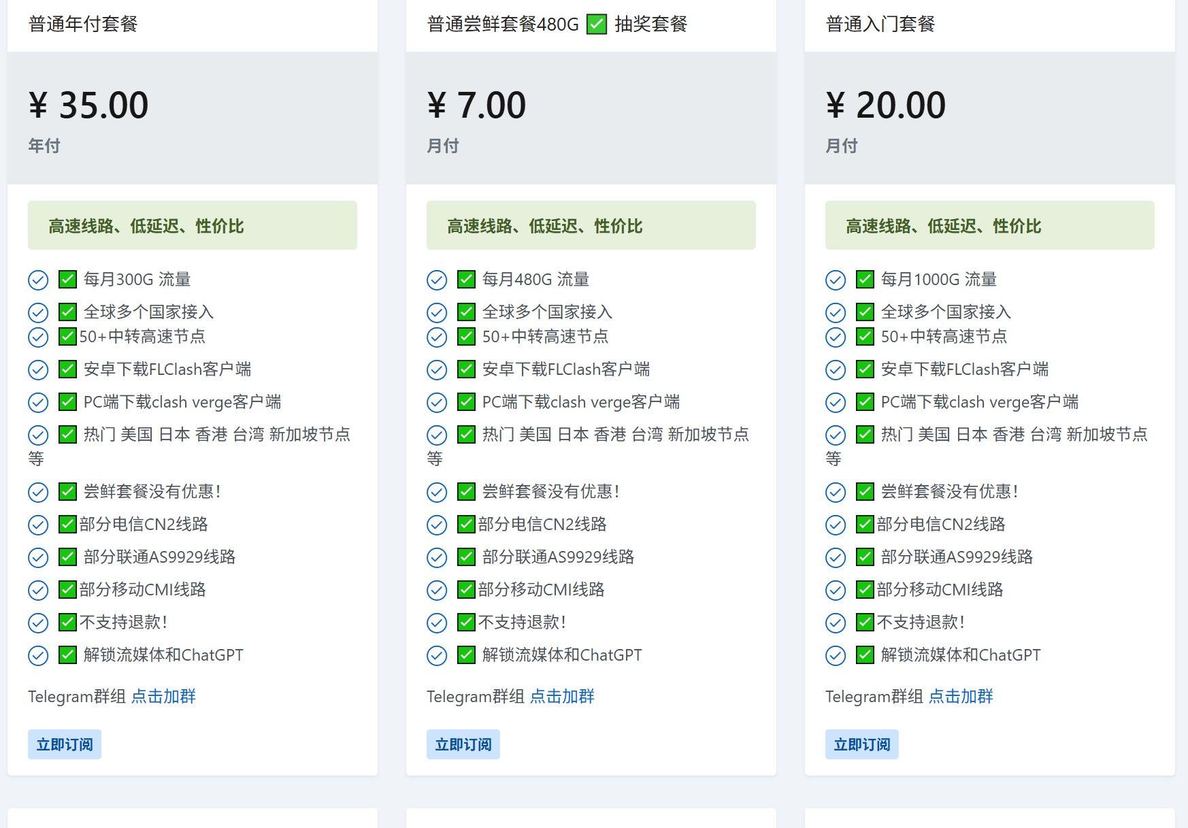Click the green checkbox before 抽奖套餐 in title
The width and height of the screenshot is (1188, 828).
point(597,24)
